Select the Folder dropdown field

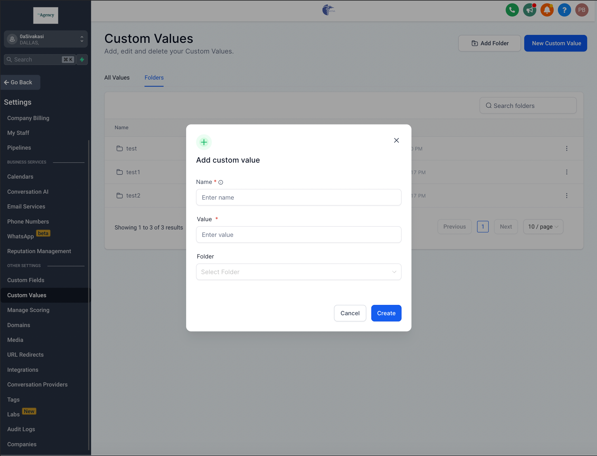coord(298,271)
